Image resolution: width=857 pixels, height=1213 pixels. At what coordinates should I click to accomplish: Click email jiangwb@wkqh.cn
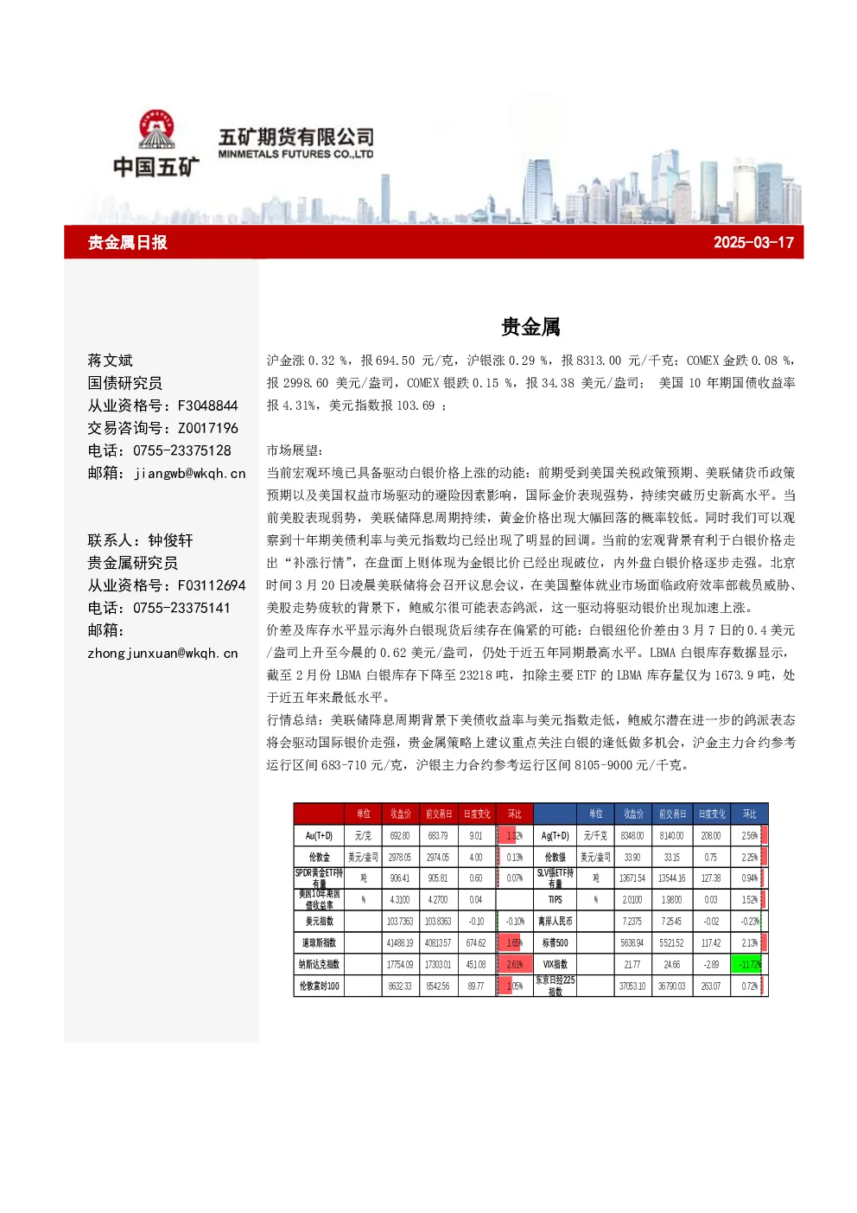pyautogui.click(x=190, y=473)
